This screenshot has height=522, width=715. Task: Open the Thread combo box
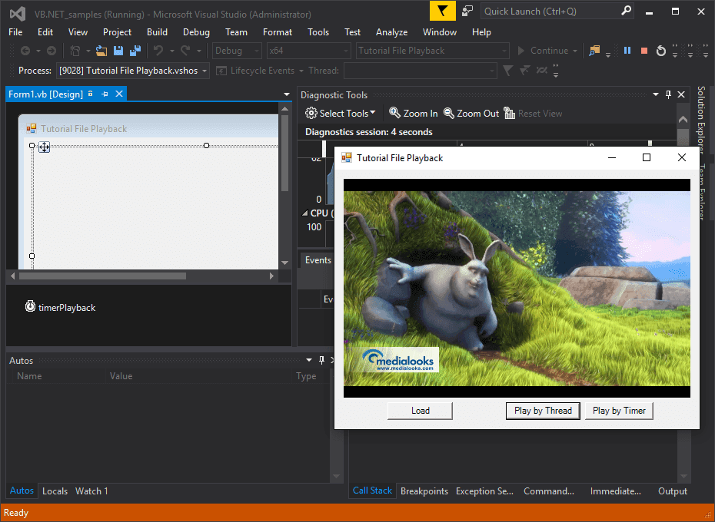point(420,71)
